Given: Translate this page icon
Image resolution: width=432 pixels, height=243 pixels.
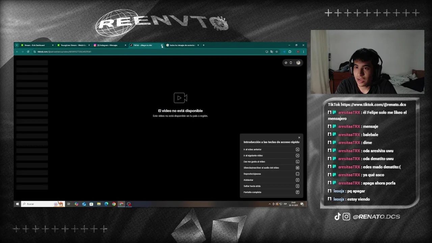Looking at the screenshot, I should pos(272,52).
